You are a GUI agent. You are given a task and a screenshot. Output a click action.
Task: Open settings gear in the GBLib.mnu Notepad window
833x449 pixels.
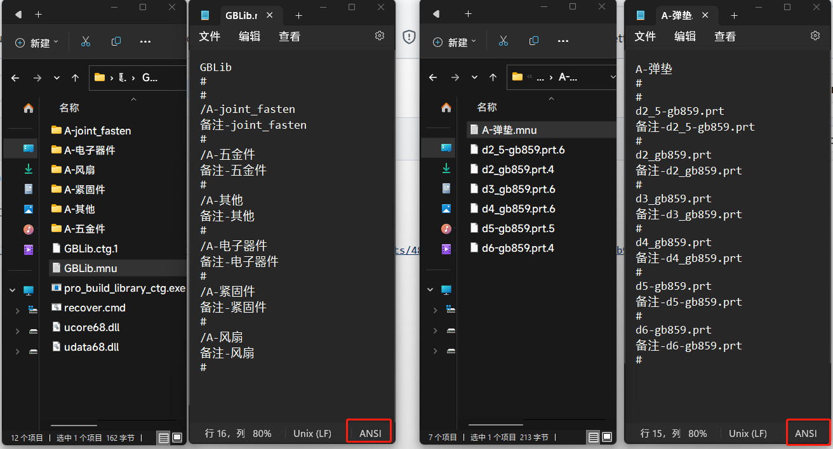click(379, 36)
